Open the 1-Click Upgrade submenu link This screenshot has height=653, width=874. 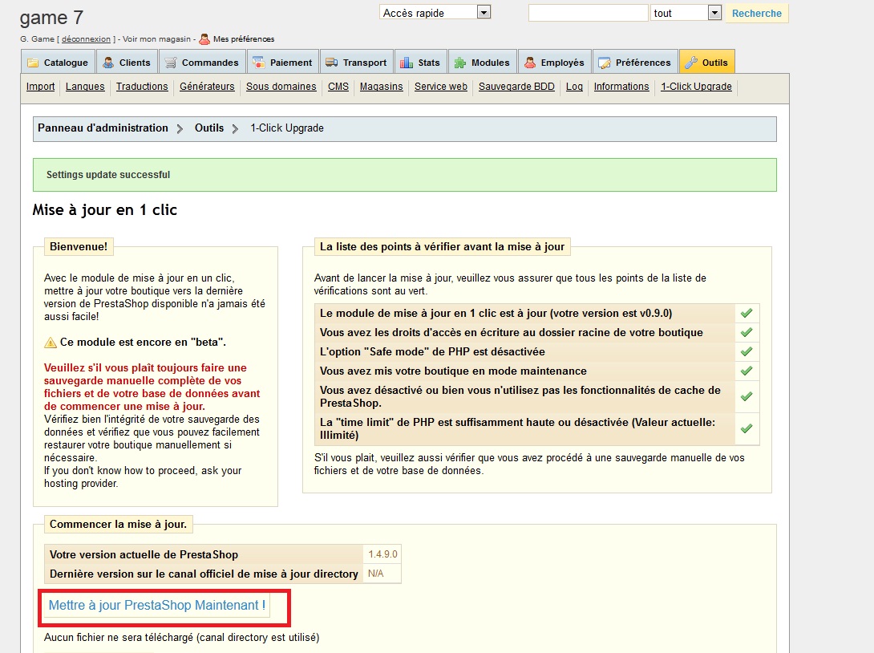696,87
